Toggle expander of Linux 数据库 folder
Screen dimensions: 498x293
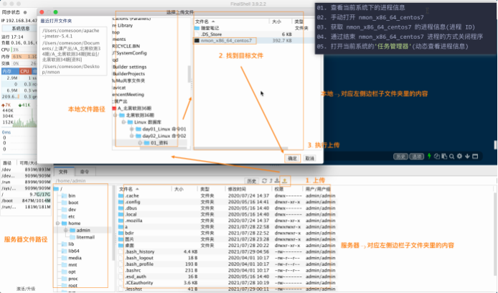pyautogui.click(x=123, y=122)
